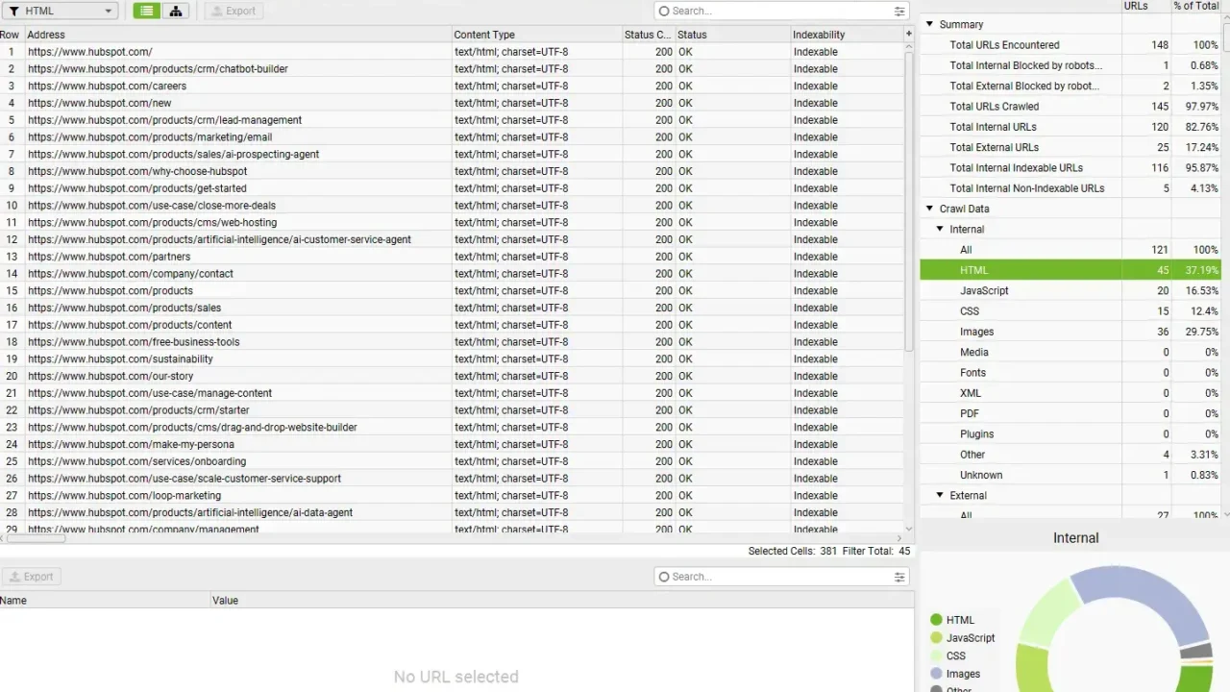Click the CSS legend color dot
The height and width of the screenshot is (692, 1230).
936,656
